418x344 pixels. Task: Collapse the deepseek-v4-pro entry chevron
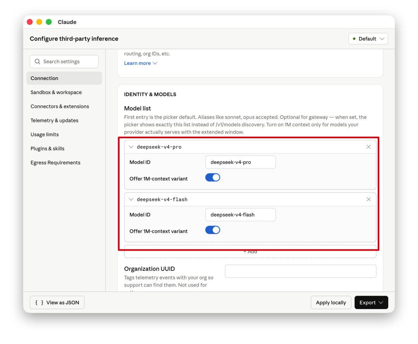point(131,147)
